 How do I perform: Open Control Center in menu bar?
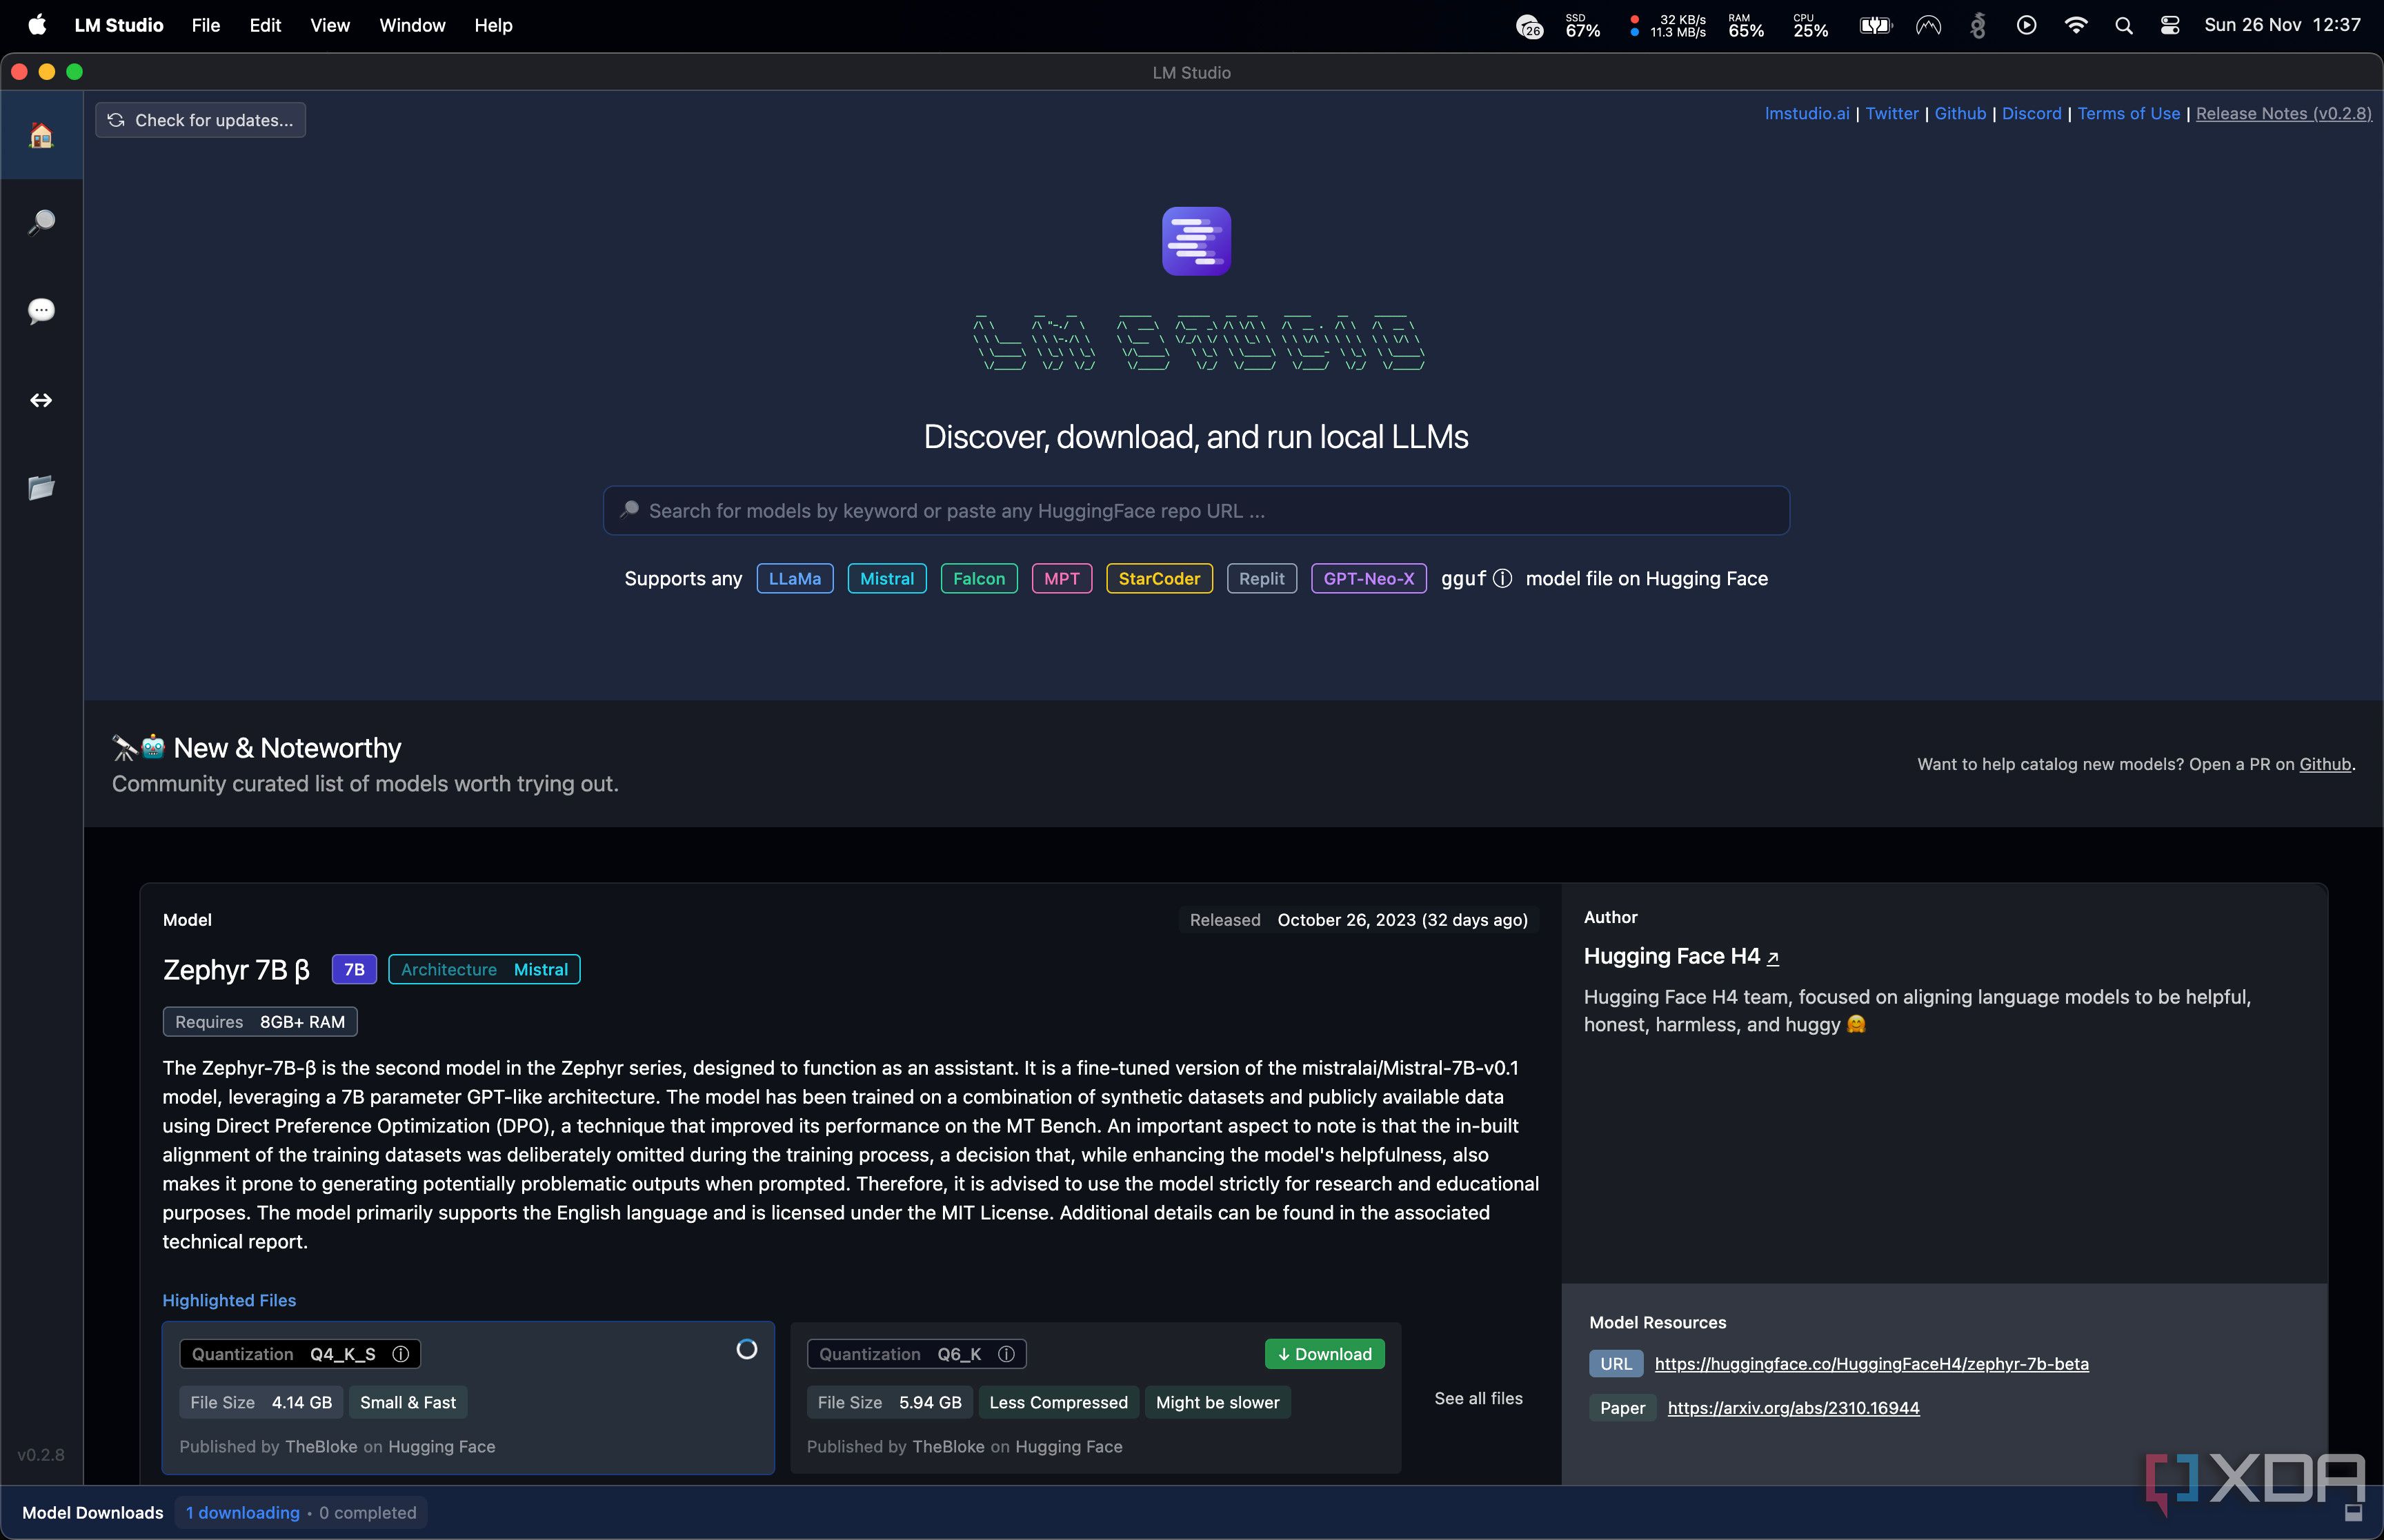click(2169, 25)
